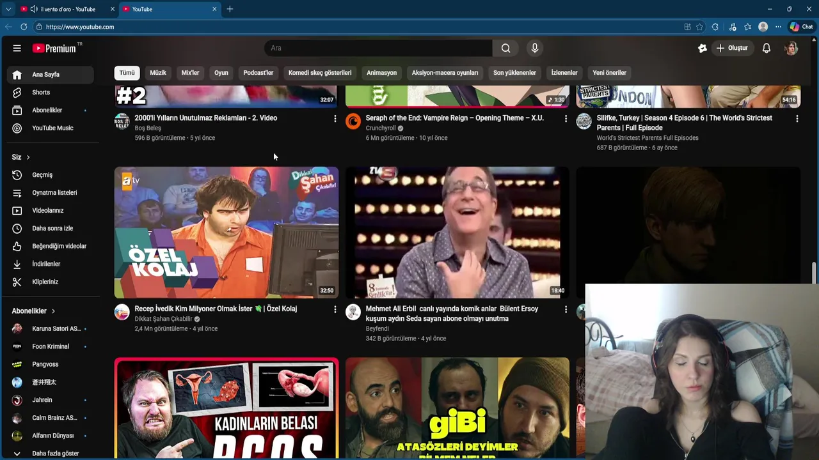Viewport: 819px width, 460px height.
Task: Open Abonelikler in the sidebar
Action: (51, 110)
